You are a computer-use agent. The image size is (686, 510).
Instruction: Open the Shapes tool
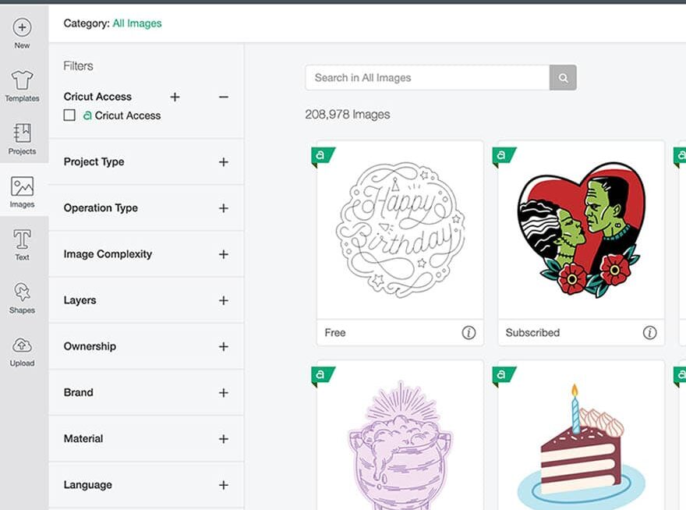(x=22, y=293)
